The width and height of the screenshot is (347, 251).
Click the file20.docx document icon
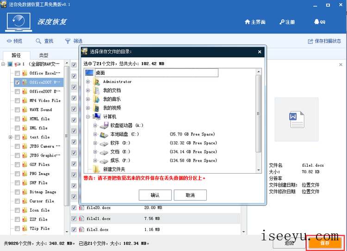pyautogui.click(x=81, y=207)
